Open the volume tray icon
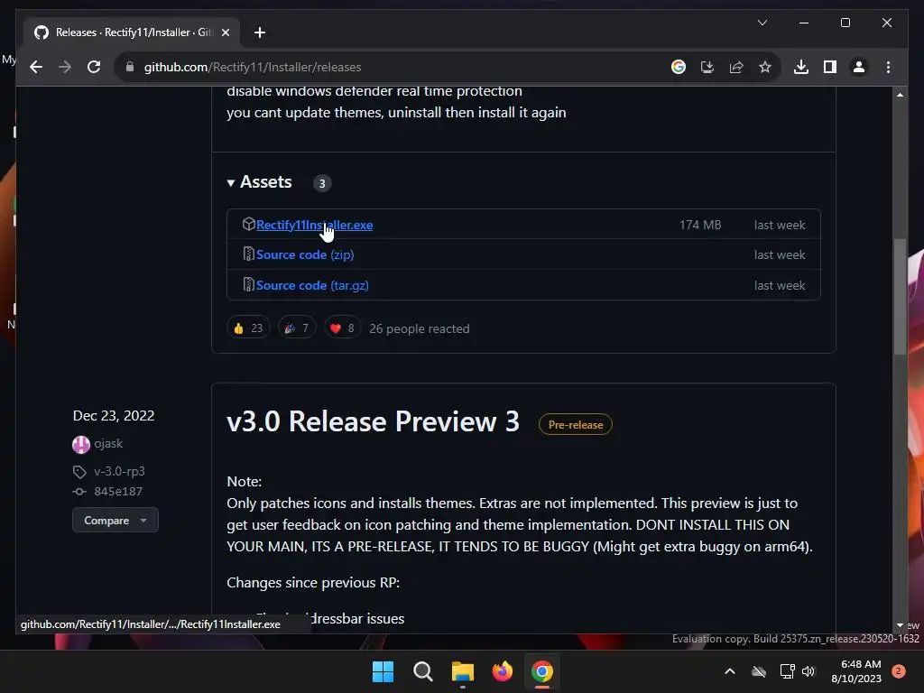This screenshot has width=924, height=693. pos(808,671)
